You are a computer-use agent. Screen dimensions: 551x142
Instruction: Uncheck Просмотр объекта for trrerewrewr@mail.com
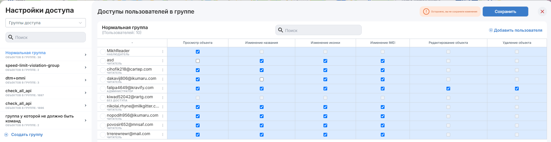click(198, 135)
